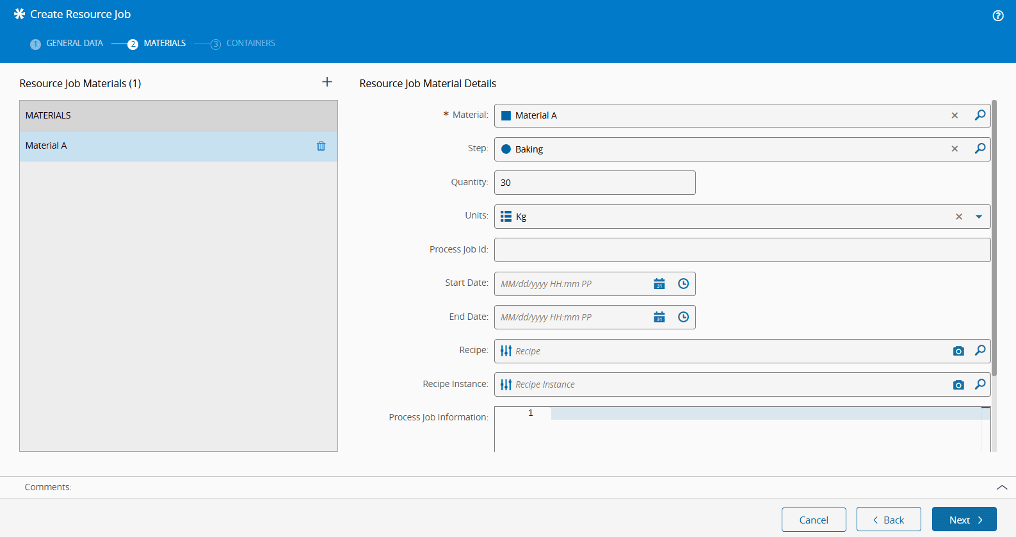Cancel the resource job creation
The width and height of the screenshot is (1016, 537).
click(x=813, y=520)
